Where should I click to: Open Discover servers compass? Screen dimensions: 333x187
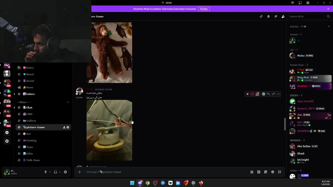pyautogui.click(x=7, y=141)
